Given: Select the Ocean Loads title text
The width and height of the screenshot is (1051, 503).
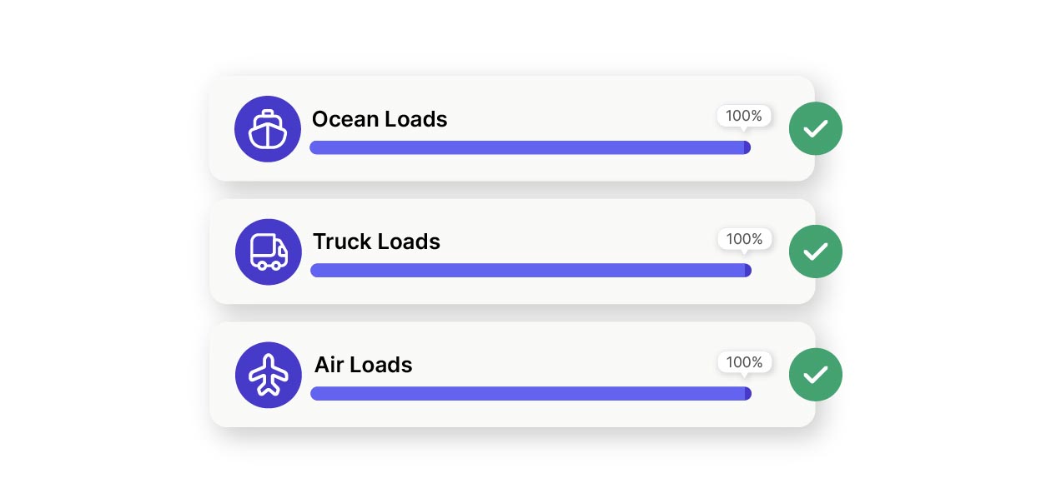Looking at the screenshot, I should click(x=380, y=119).
